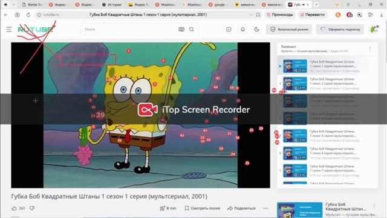Viewport: 387px width, 218px height.
Task: Click the Yandex home icon beside back arrow
Action: [18, 15]
